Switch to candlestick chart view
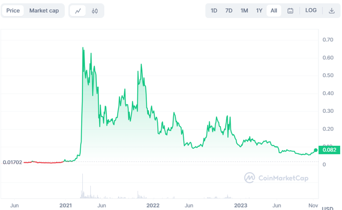Viewport: 342px width, 210px height. (x=94, y=11)
